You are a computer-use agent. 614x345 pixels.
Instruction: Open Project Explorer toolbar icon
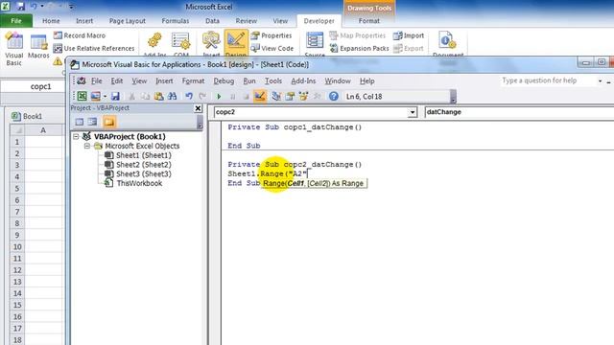[276, 96]
